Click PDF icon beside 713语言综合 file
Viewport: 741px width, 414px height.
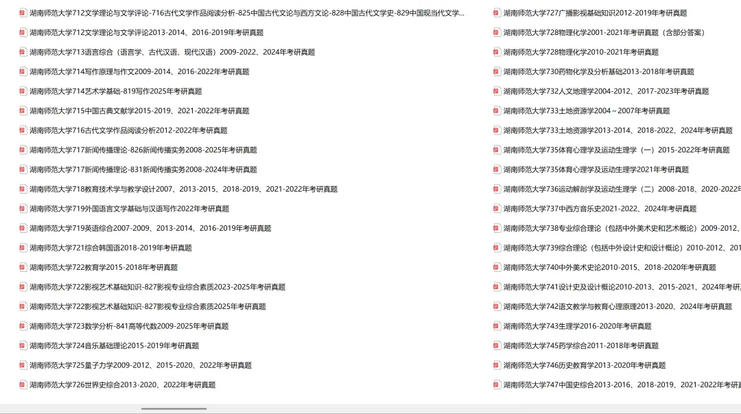click(x=23, y=52)
